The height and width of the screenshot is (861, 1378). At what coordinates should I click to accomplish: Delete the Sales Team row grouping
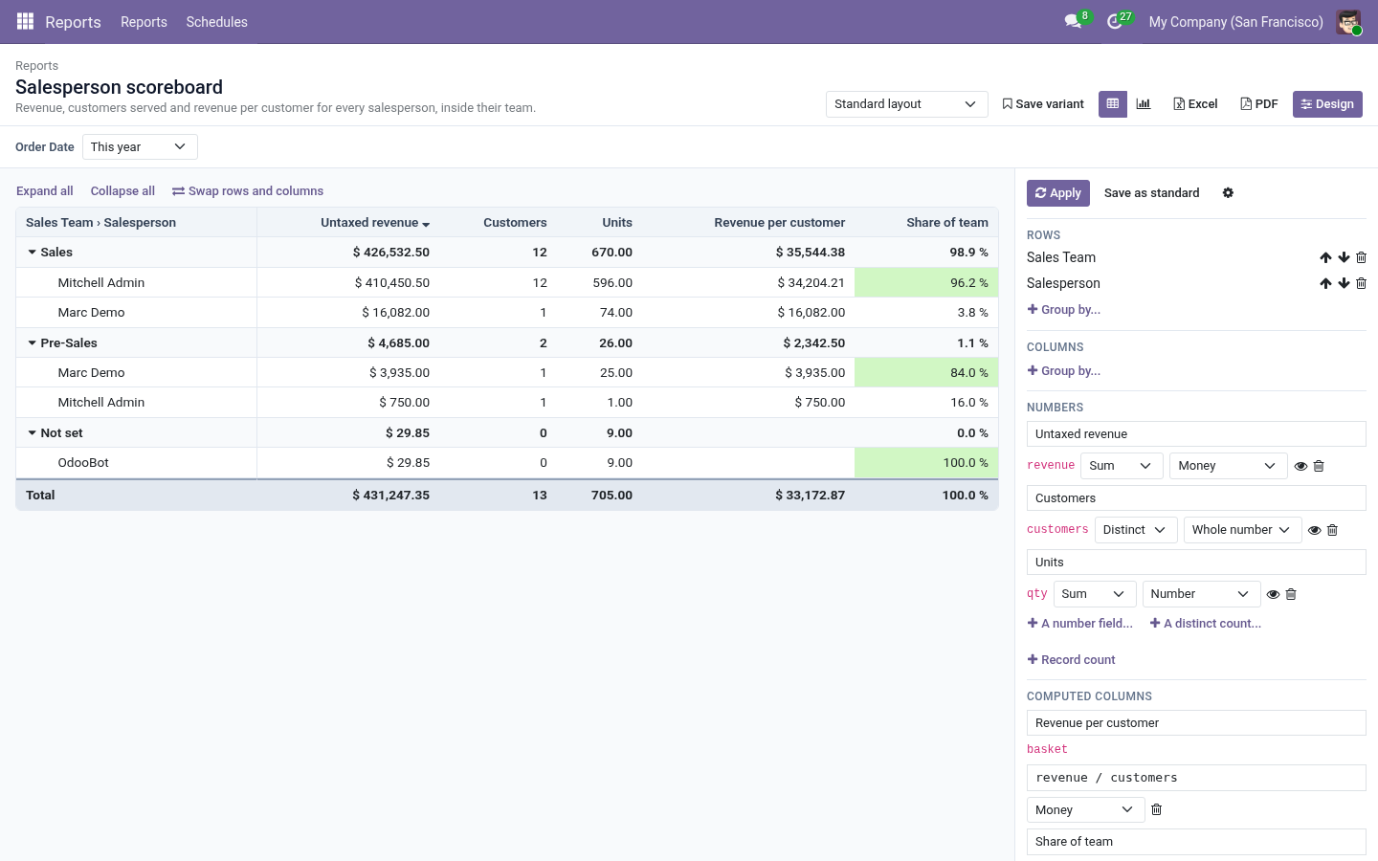pos(1361,257)
